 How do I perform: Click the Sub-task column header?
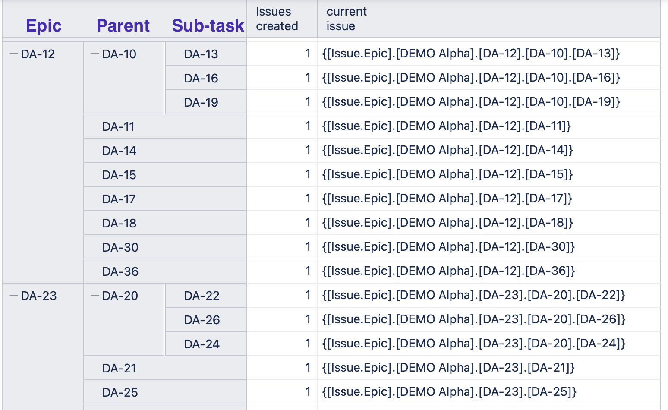coord(208,25)
